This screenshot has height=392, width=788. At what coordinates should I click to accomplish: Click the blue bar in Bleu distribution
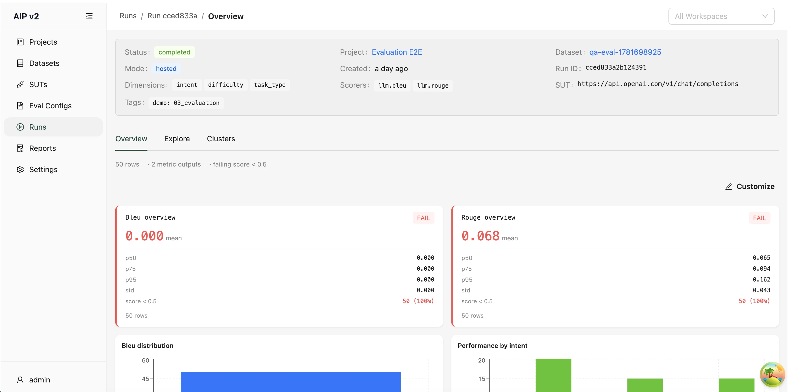(291, 382)
